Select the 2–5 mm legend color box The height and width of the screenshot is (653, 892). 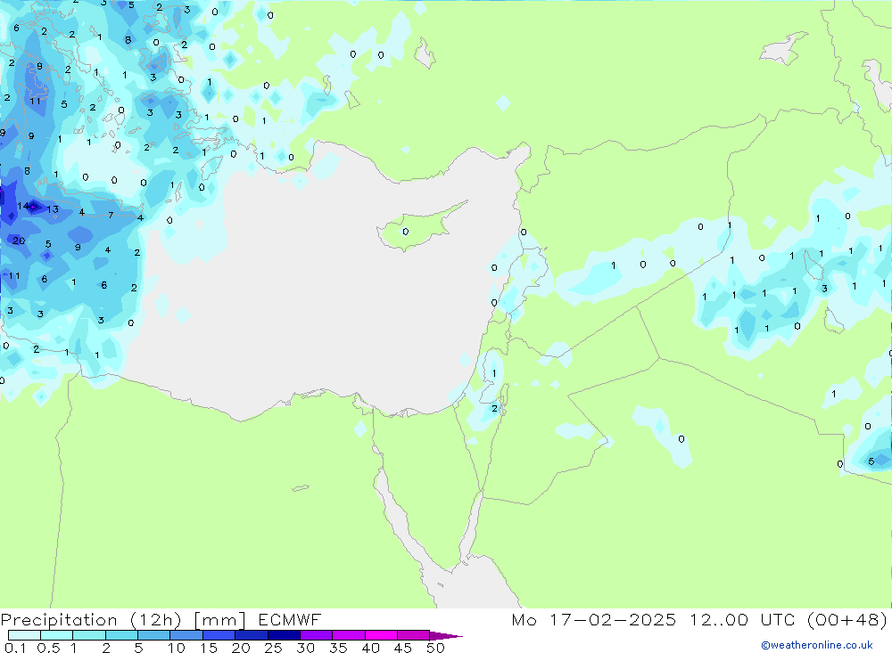pos(121,635)
